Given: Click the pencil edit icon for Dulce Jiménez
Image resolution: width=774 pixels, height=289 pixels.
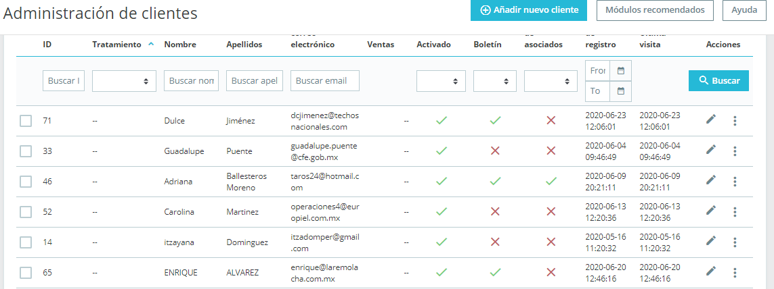Looking at the screenshot, I should tap(710, 120).
